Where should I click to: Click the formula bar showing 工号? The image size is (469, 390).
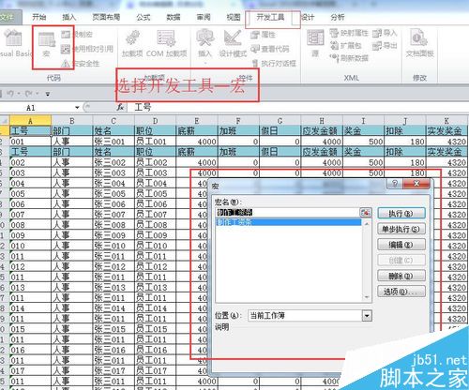pyautogui.click(x=297, y=108)
